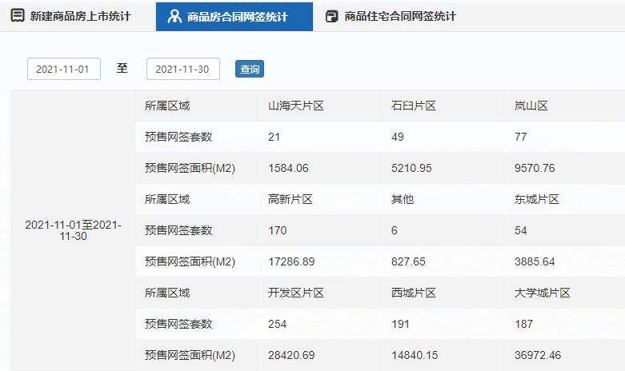Click the end date field 2021-11-30
Screen dimensions: 625x371
click(183, 69)
